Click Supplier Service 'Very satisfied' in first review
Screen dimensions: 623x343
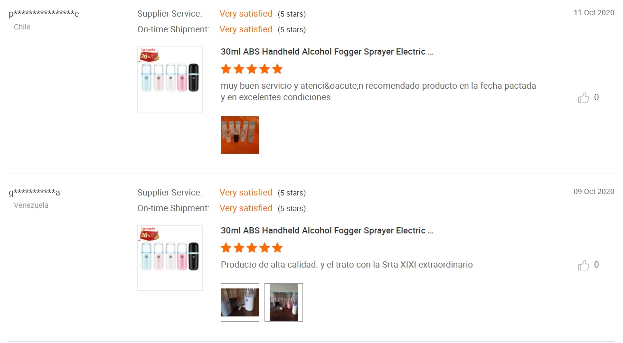click(246, 14)
